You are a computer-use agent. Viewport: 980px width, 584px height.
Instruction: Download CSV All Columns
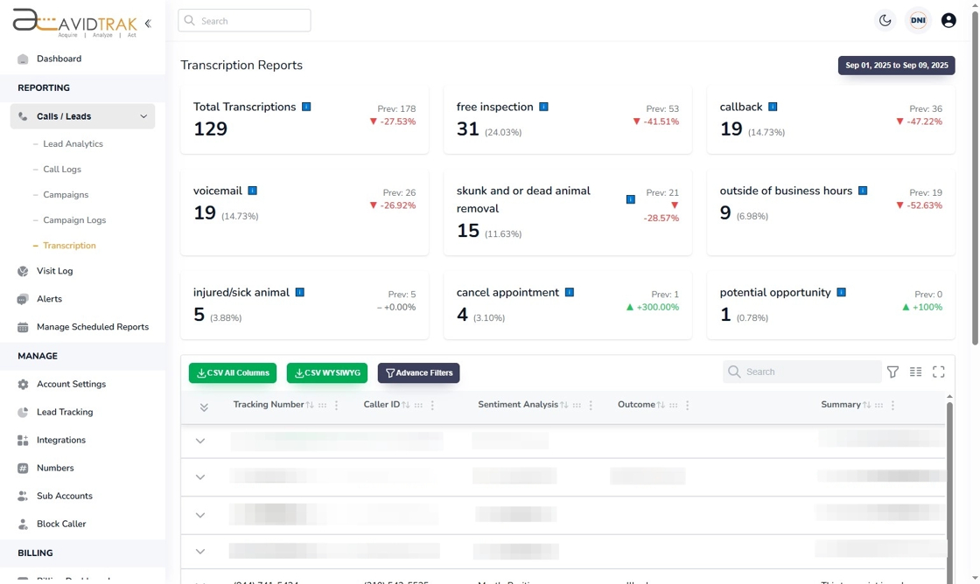click(233, 373)
